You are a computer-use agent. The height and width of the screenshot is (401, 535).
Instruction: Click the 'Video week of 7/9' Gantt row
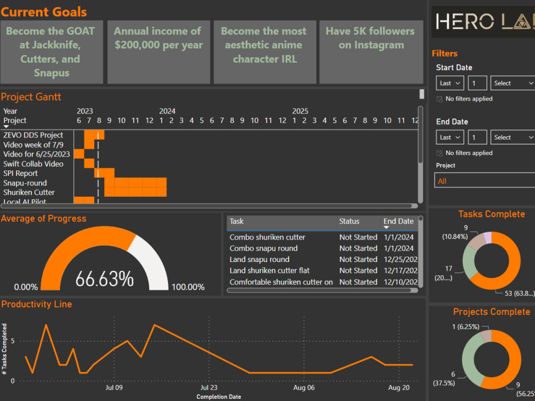coord(33,144)
